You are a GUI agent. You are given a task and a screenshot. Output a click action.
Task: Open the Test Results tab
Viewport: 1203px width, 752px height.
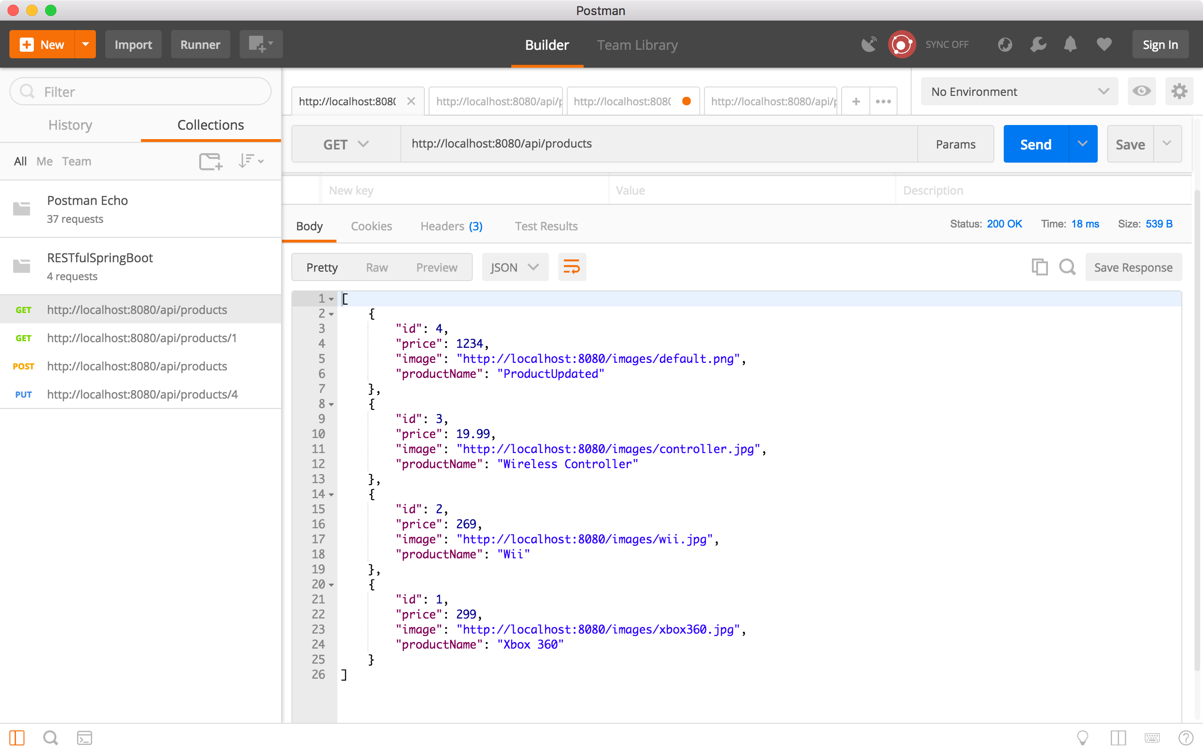pyautogui.click(x=546, y=226)
